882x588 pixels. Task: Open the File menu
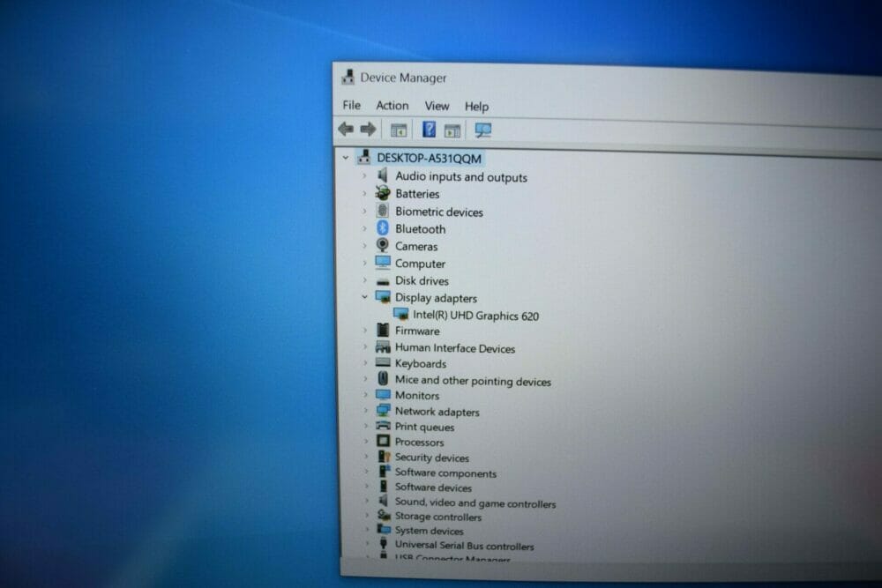pos(352,105)
